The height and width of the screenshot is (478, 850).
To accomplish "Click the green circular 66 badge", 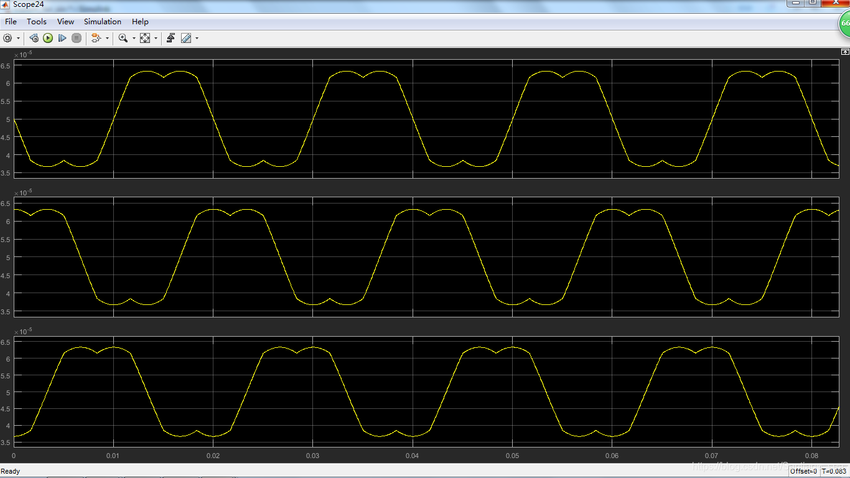I will (844, 23).
